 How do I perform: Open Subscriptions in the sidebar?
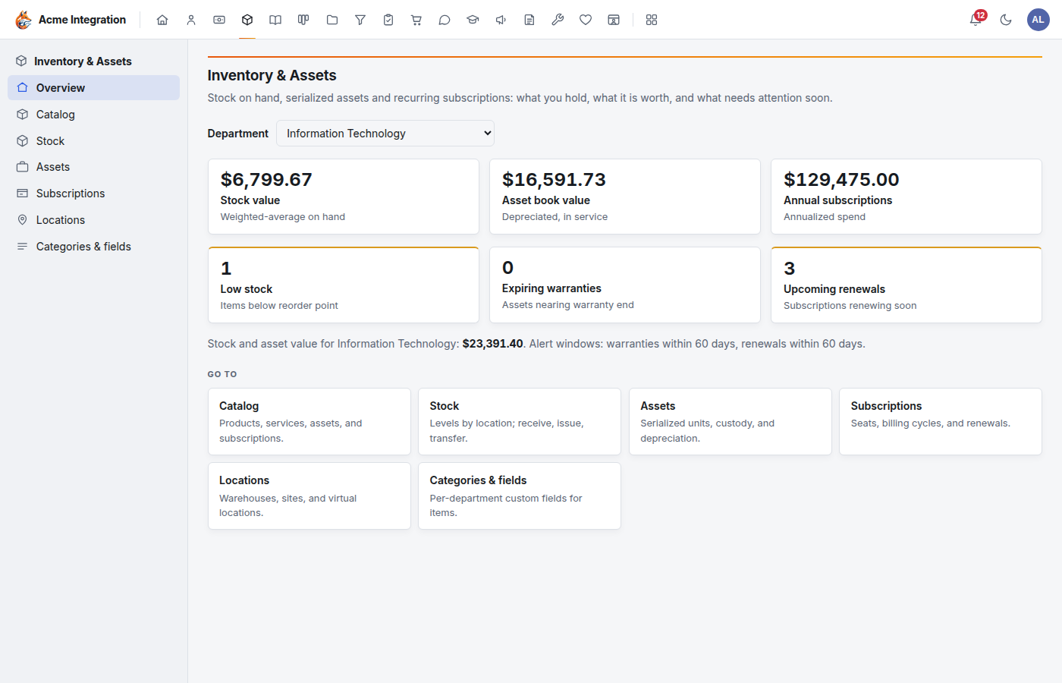coord(93,194)
